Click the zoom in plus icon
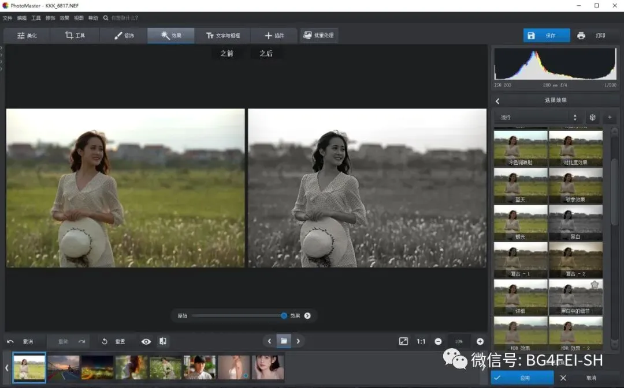624x388 pixels. pos(480,341)
